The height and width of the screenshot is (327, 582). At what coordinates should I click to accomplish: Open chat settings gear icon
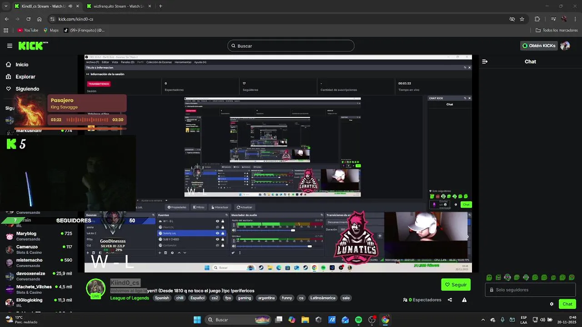(x=552, y=304)
